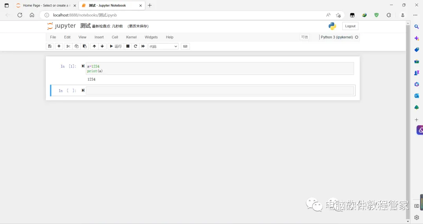Click the Logout button
The height and width of the screenshot is (224, 423).
tap(350, 26)
